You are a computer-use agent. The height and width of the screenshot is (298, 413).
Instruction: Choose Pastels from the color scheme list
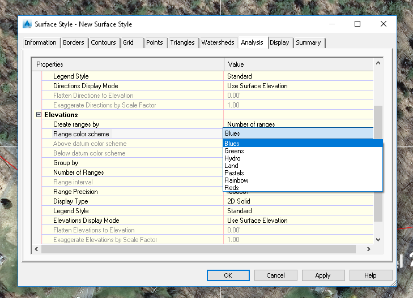pyautogui.click(x=303, y=173)
